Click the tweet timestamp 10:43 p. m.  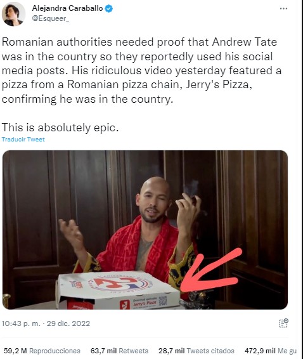[x=21, y=323]
